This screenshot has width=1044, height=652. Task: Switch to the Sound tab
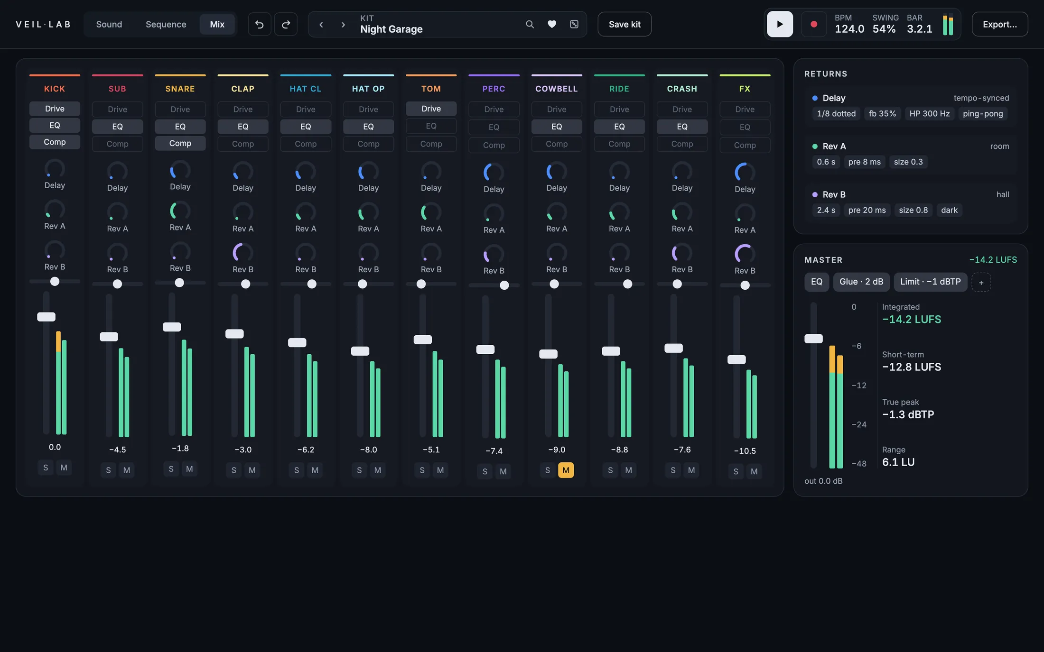109,24
